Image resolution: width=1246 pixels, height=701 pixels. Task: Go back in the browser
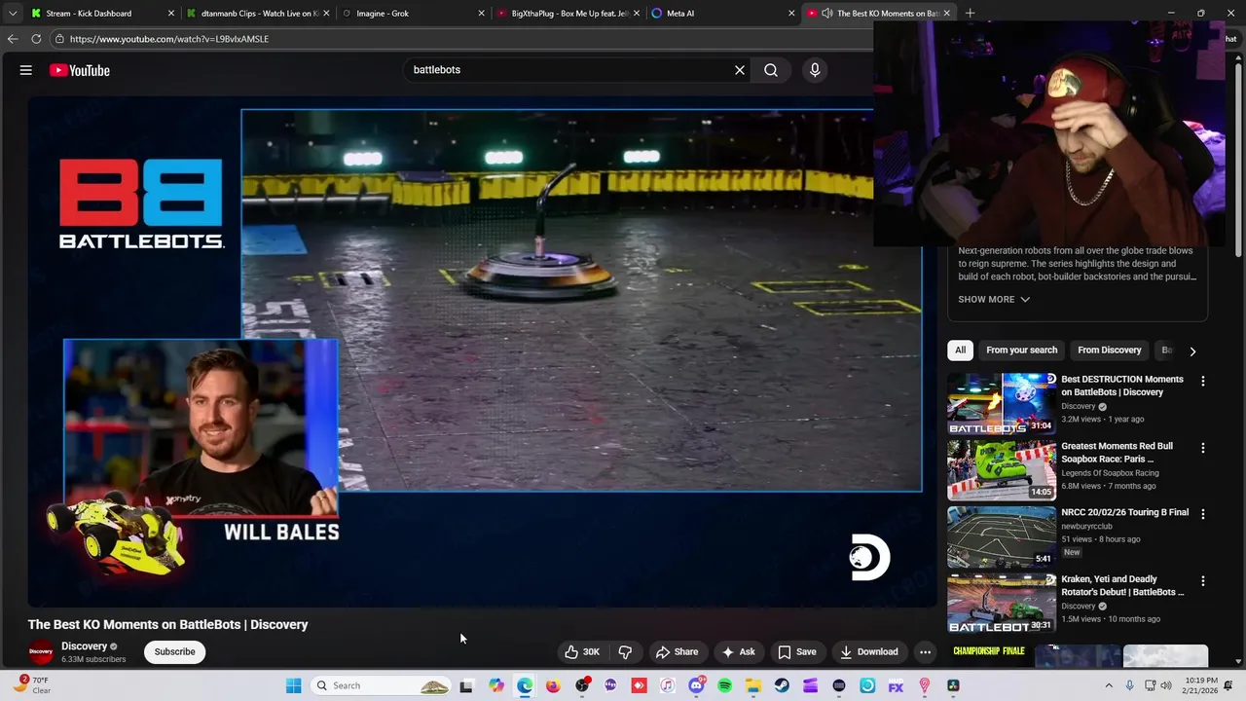[13, 39]
